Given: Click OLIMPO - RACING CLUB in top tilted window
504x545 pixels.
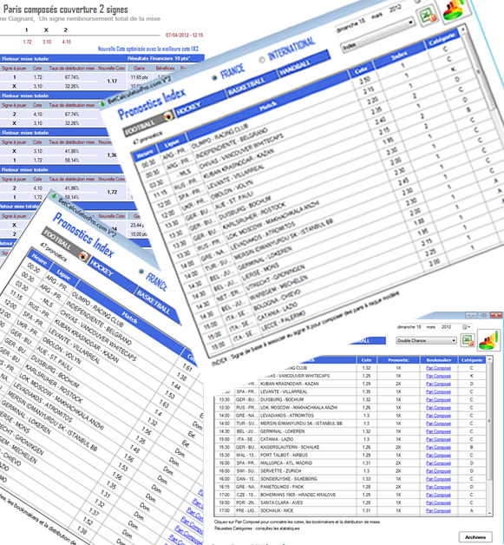Looking at the screenshot, I should click(219, 135).
